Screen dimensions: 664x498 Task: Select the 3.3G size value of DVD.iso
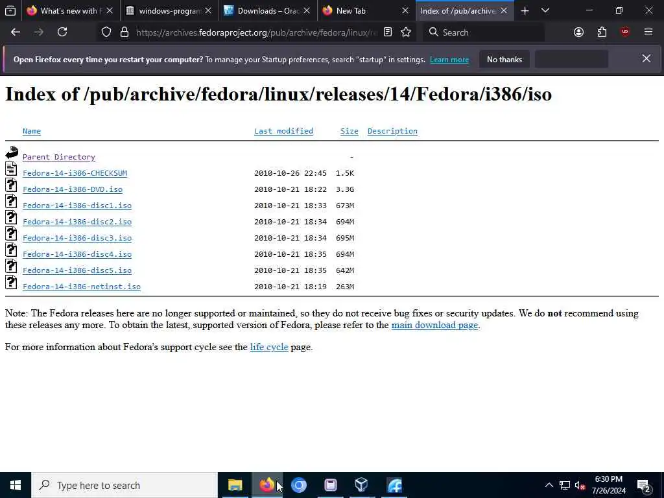coord(345,189)
